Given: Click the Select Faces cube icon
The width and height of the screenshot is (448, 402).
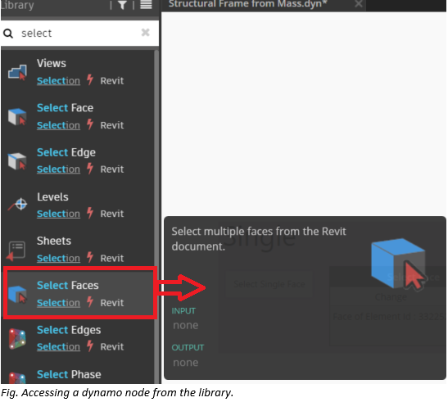Looking at the screenshot, I should [x=17, y=294].
